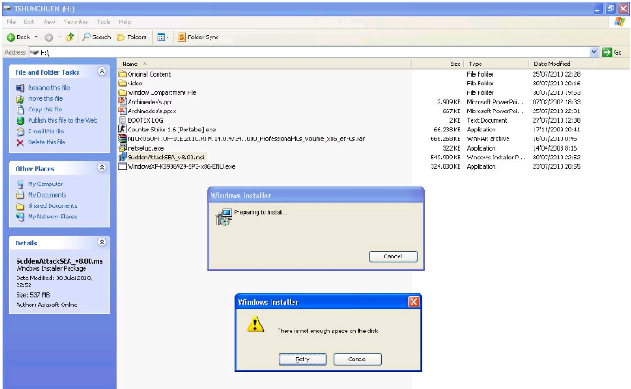This screenshot has width=631, height=389.
Task: Select the Original Content folder
Action: [x=149, y=75]
